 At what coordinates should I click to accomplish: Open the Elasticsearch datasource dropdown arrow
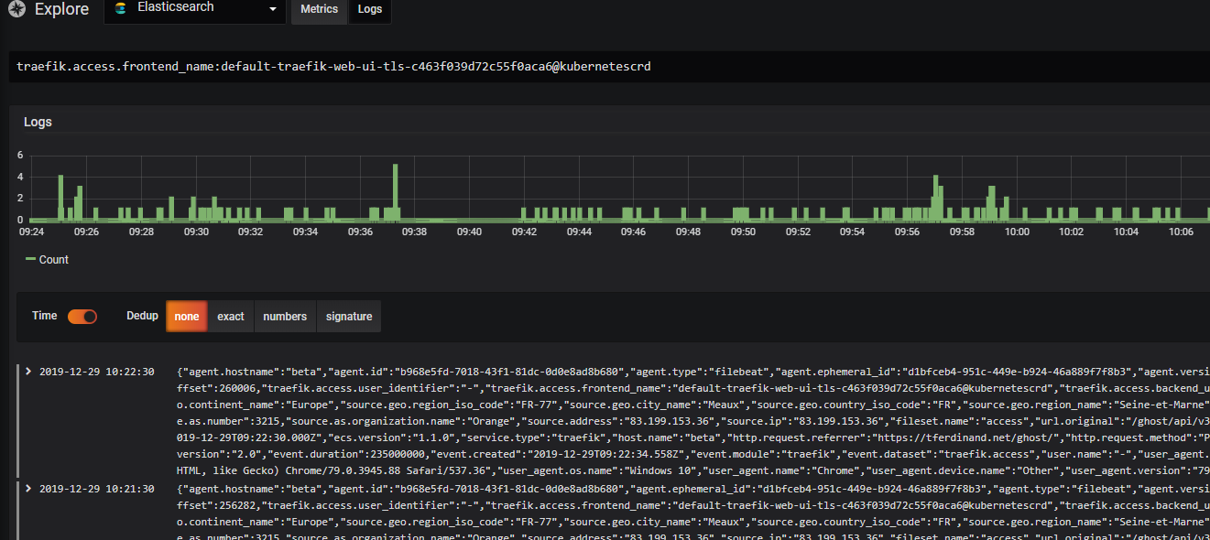[273, 9]
